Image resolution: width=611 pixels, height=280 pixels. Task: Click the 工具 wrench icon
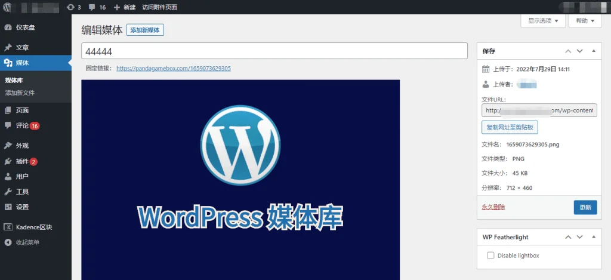[x=8, y=192]
